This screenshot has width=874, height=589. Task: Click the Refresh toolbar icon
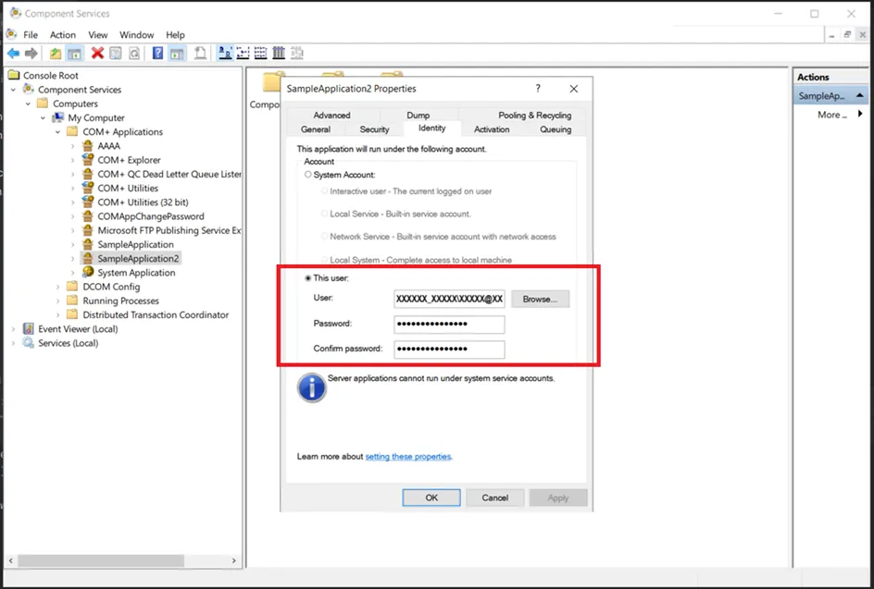coord(134,54)
